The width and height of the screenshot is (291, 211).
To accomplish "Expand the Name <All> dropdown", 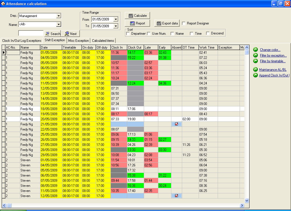I will 59,24.
